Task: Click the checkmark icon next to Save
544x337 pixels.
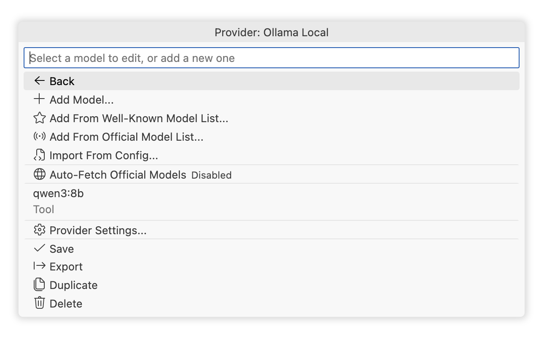Action: [x=39, y=249]
